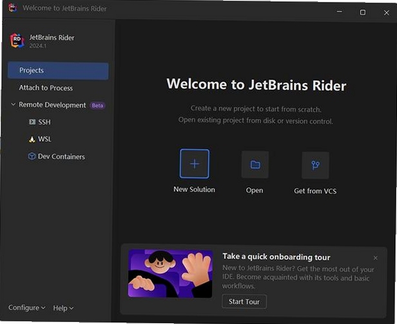Select the Dev Containers option
Screen dimensions: 397x324
(61, 157)
